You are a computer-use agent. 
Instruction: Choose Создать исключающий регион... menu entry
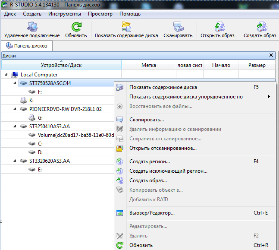[194, 171]
